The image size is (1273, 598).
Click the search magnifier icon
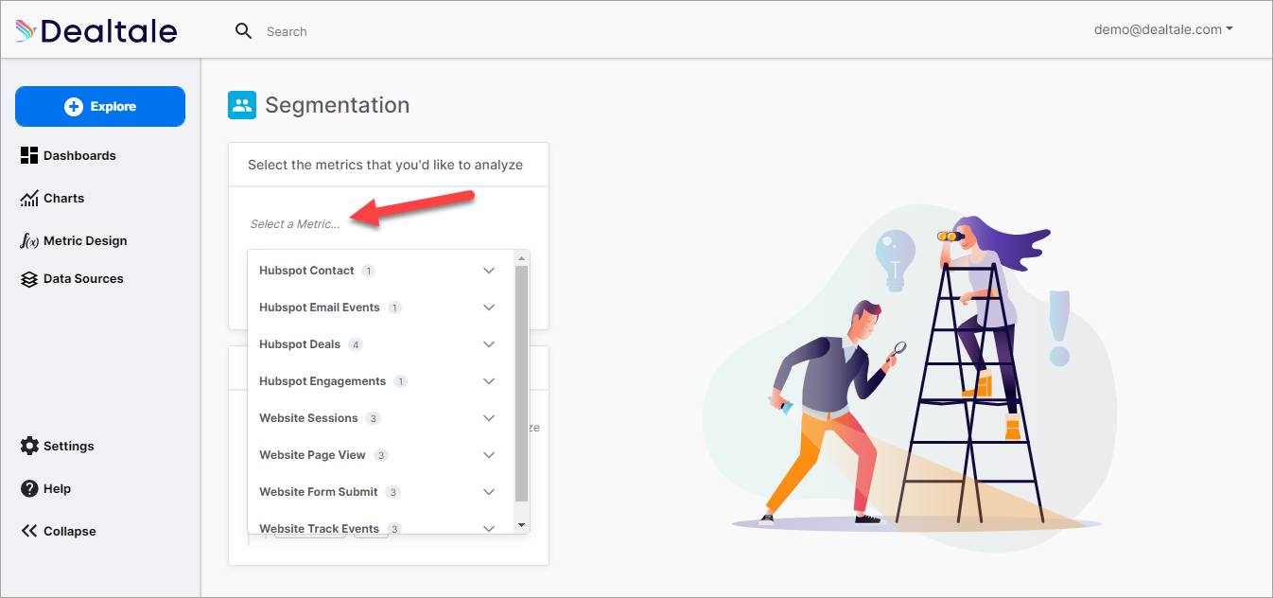(x=244, y=31)
